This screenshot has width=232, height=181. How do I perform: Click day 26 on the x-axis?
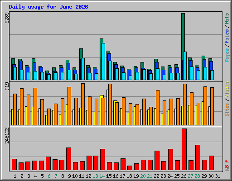184,176
